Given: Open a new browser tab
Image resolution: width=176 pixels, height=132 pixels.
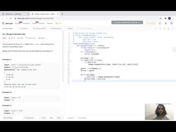Looking at the screenshot, I should coord(62,14).
